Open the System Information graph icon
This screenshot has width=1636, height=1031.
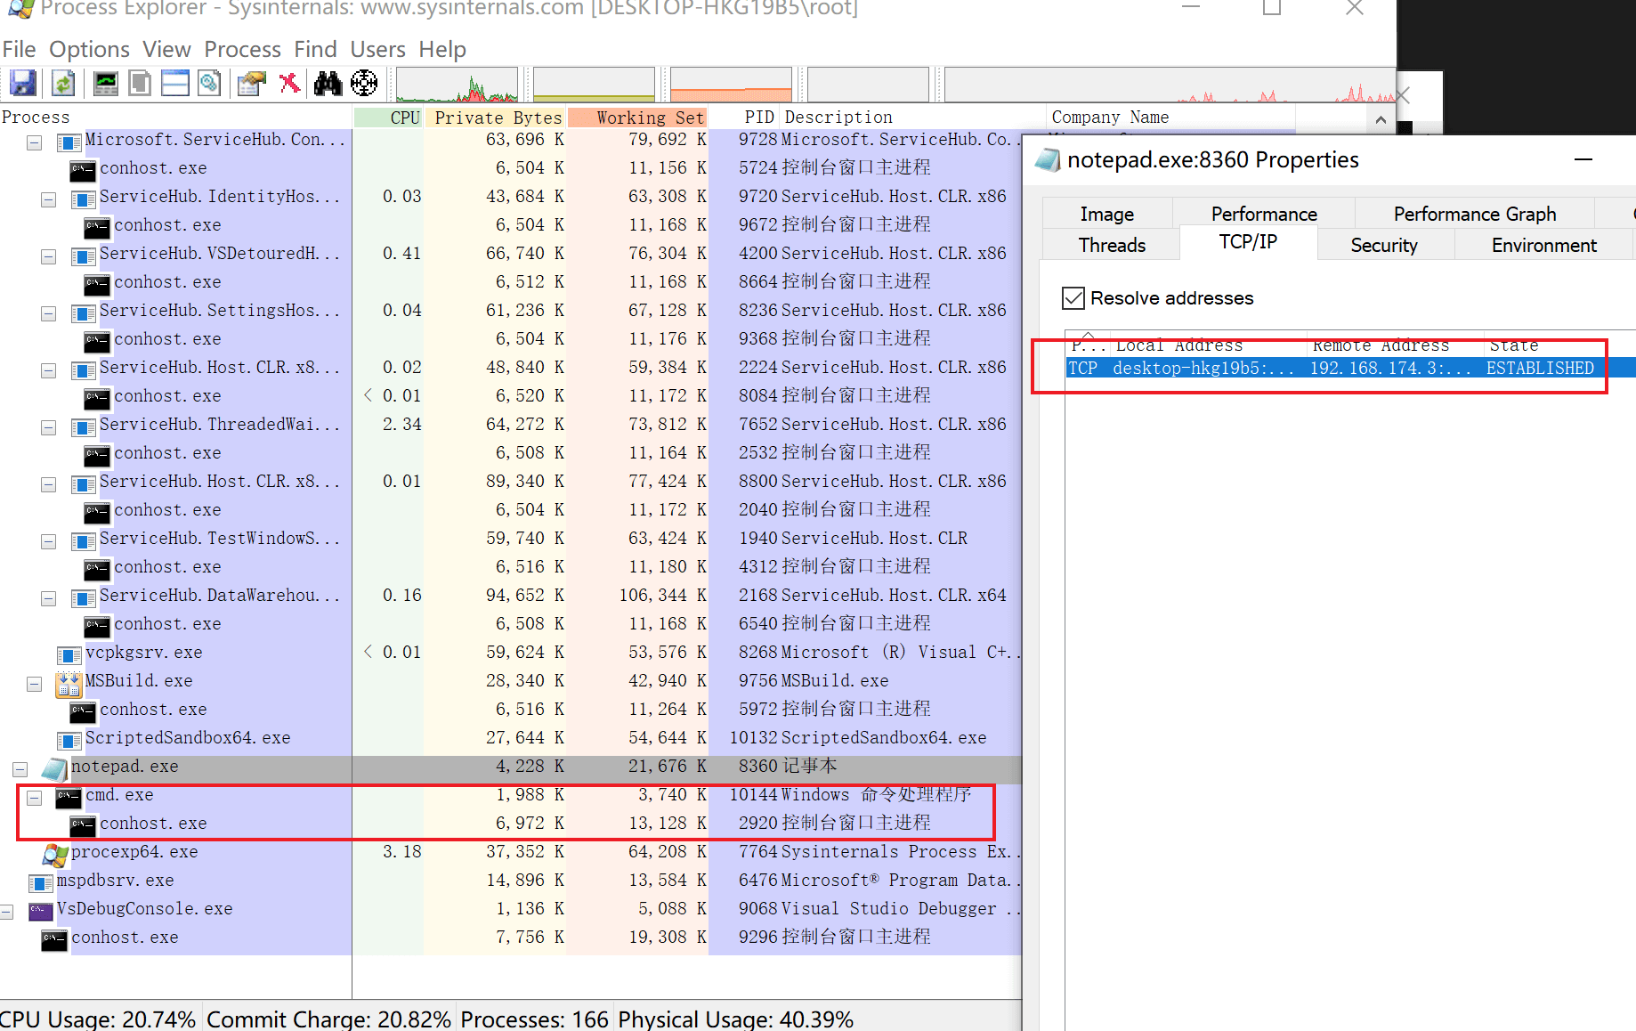point(106,84)
